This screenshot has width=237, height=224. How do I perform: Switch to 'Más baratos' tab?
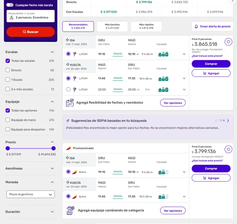tap(112, 26)
